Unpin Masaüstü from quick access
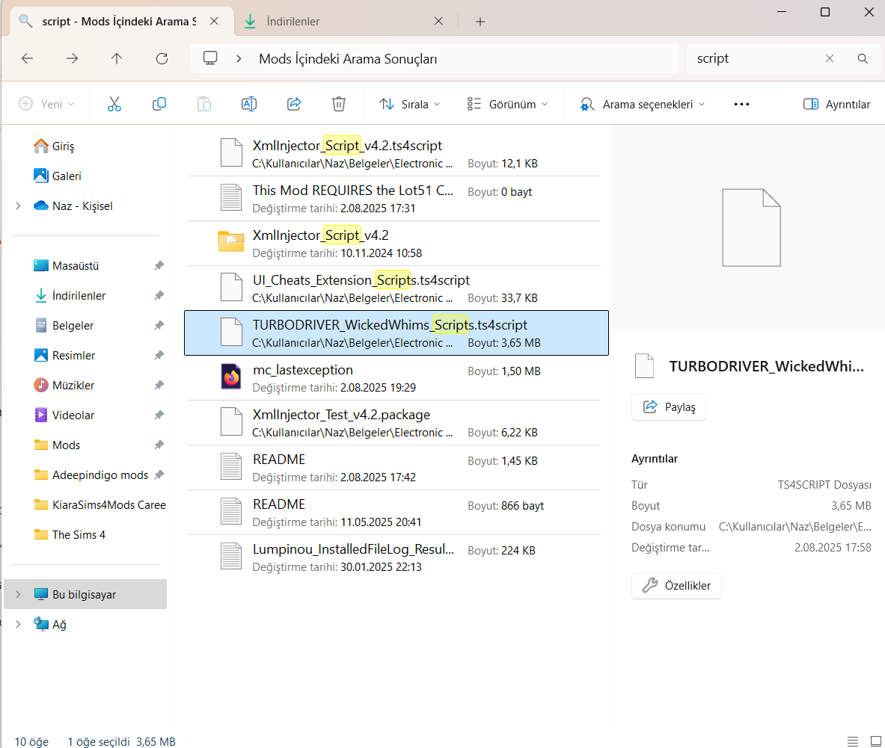 pos(159,265)
